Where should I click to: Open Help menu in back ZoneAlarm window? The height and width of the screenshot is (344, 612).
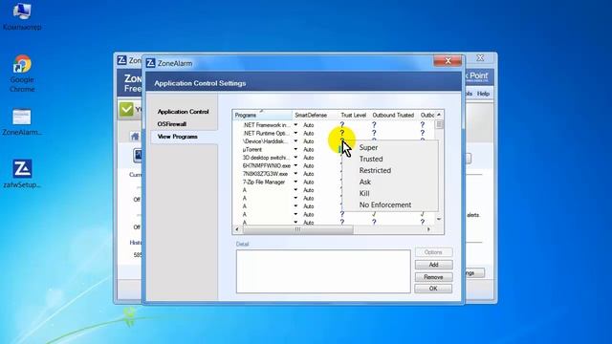click(x=483, y=94)
